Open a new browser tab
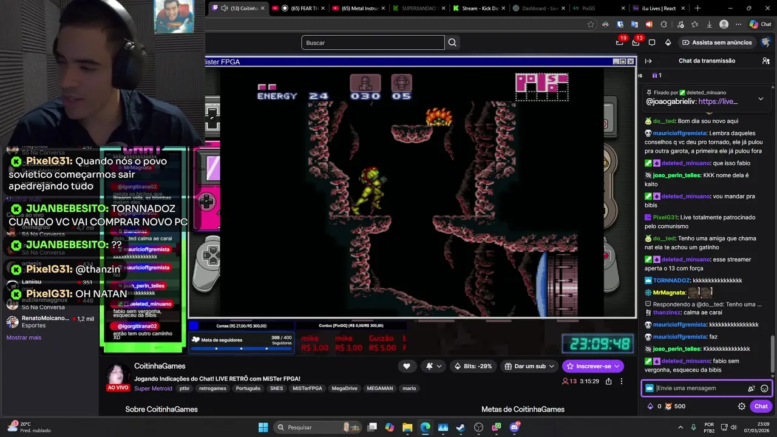This screenshot has height=437, width=777. 697,8
